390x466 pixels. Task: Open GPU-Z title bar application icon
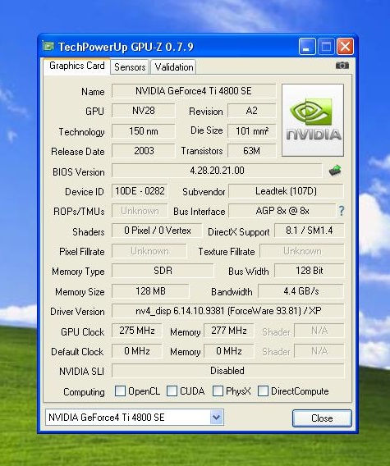pos(48,47)
